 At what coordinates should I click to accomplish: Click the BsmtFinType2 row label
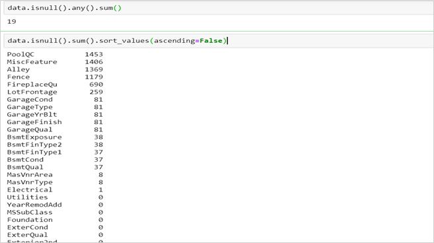pos(34,145)
